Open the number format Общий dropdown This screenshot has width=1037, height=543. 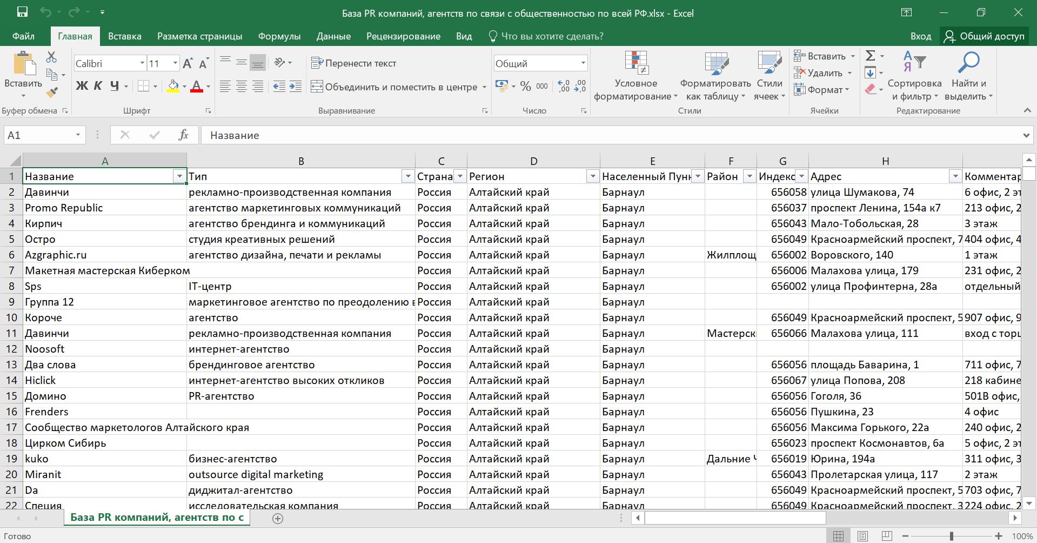[583, 63]
